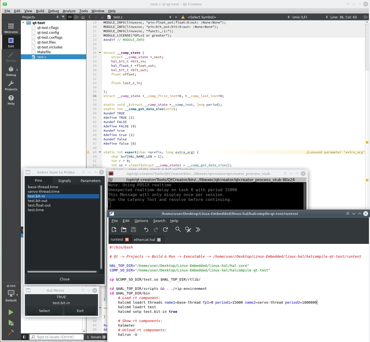This screenshot has height=342, width=370.
Task: Create a new file in the runtest editor
Action: (114, 230)
